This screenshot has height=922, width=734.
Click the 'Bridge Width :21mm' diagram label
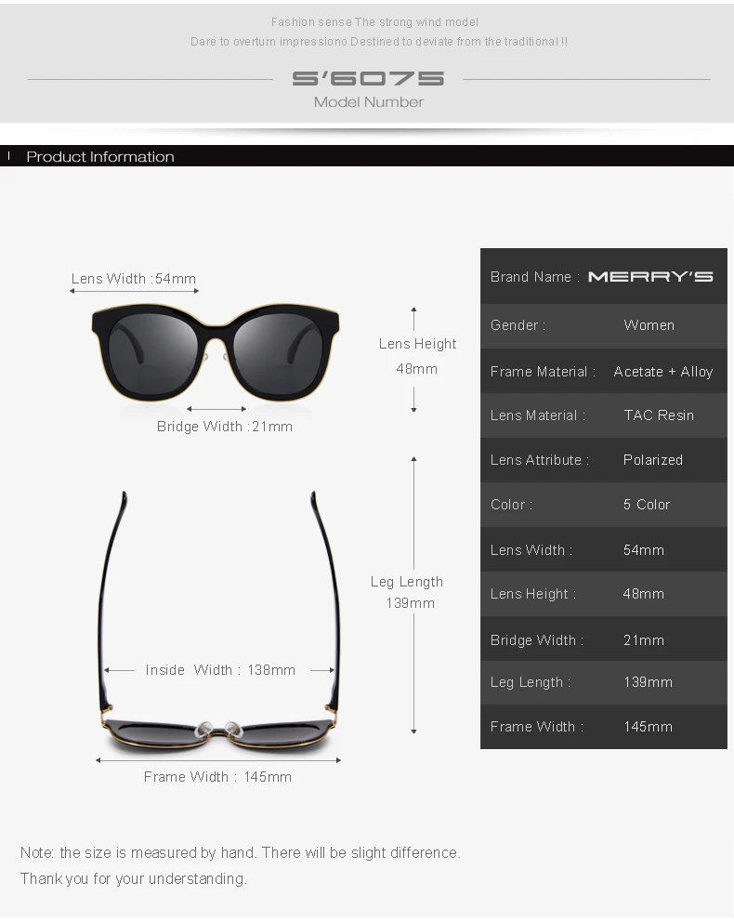225,427
